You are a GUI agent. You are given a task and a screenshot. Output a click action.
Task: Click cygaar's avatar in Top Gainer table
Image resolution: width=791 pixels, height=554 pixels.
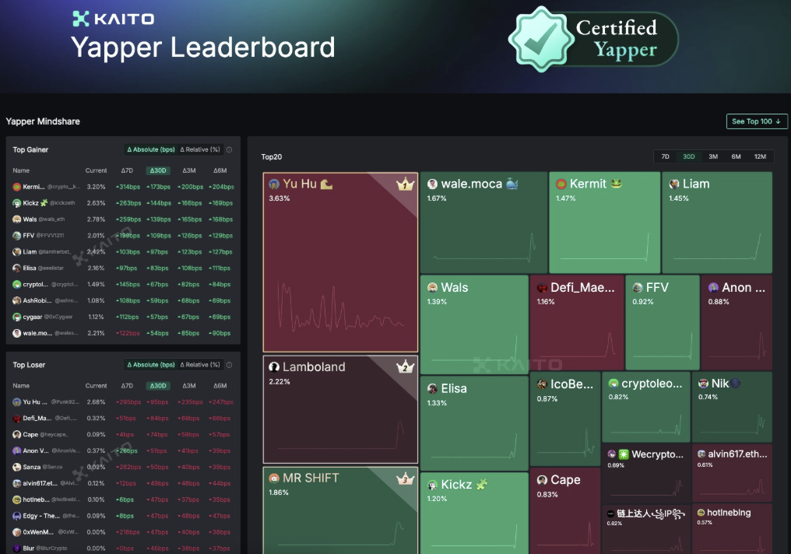tap(16, 317)
